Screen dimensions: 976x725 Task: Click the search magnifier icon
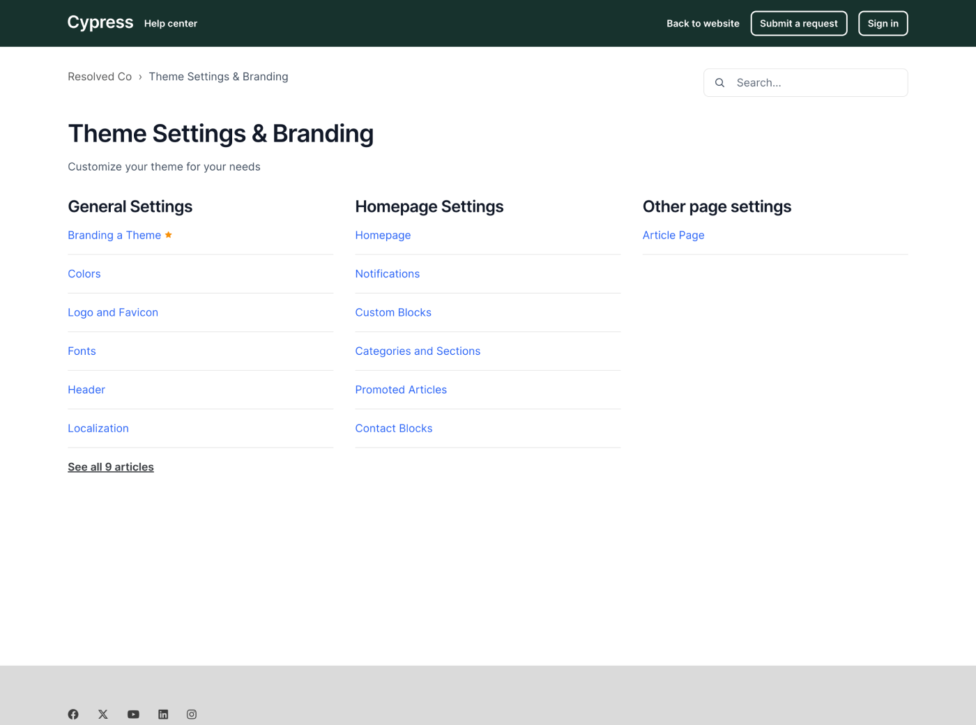(x=719, y=82)
